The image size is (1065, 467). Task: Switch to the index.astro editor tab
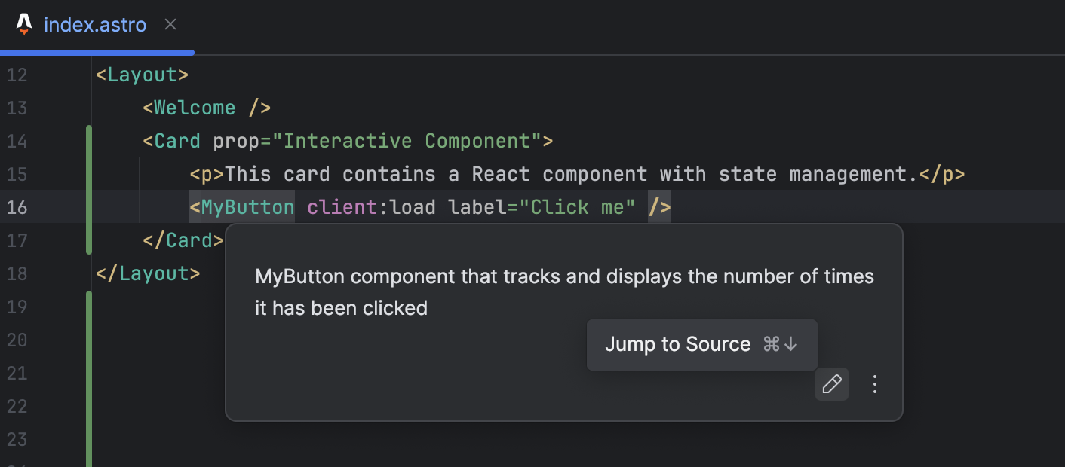95,24
